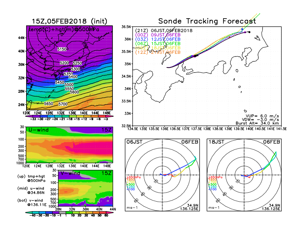The width and height of the screenshot is (300, 232).
Task: Click the "-33" temperature color bar label
Action: tap(33, 119)
